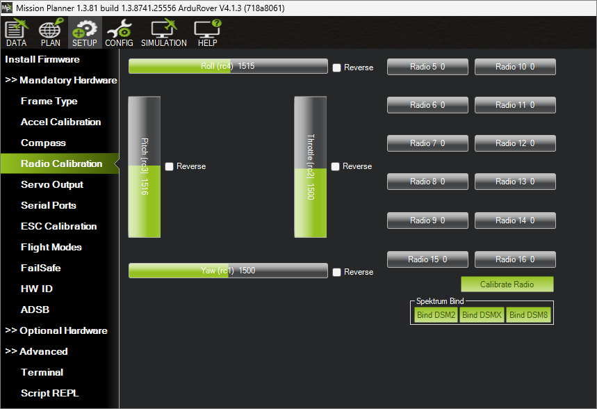This screenshot has height=409, width=597.
Task: Click the Radio 10 channel bar
Action: [x=515, y=67]
